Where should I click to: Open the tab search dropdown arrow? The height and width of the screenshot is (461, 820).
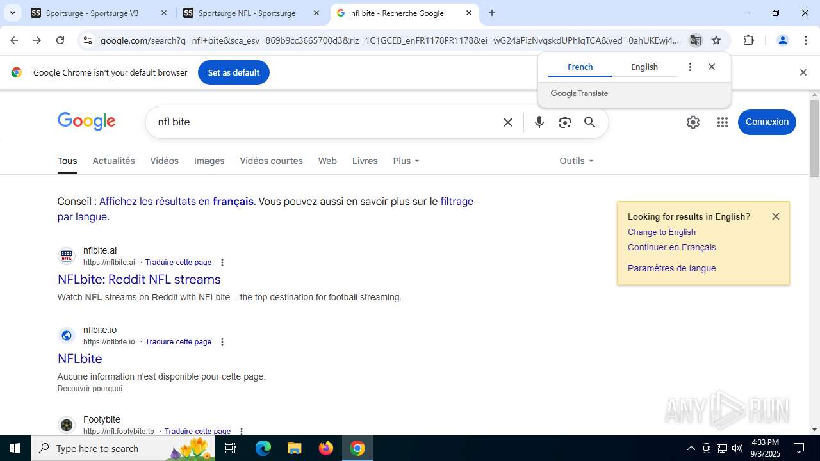(12, 13)
